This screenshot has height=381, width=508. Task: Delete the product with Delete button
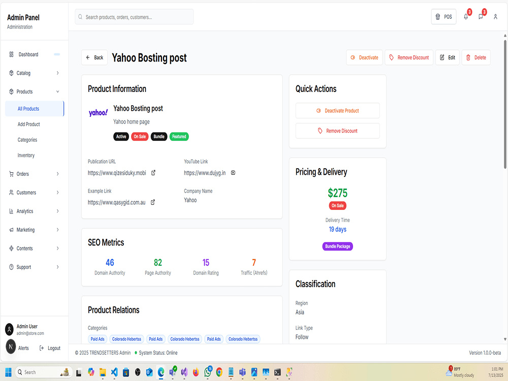[x=476, y=58]
